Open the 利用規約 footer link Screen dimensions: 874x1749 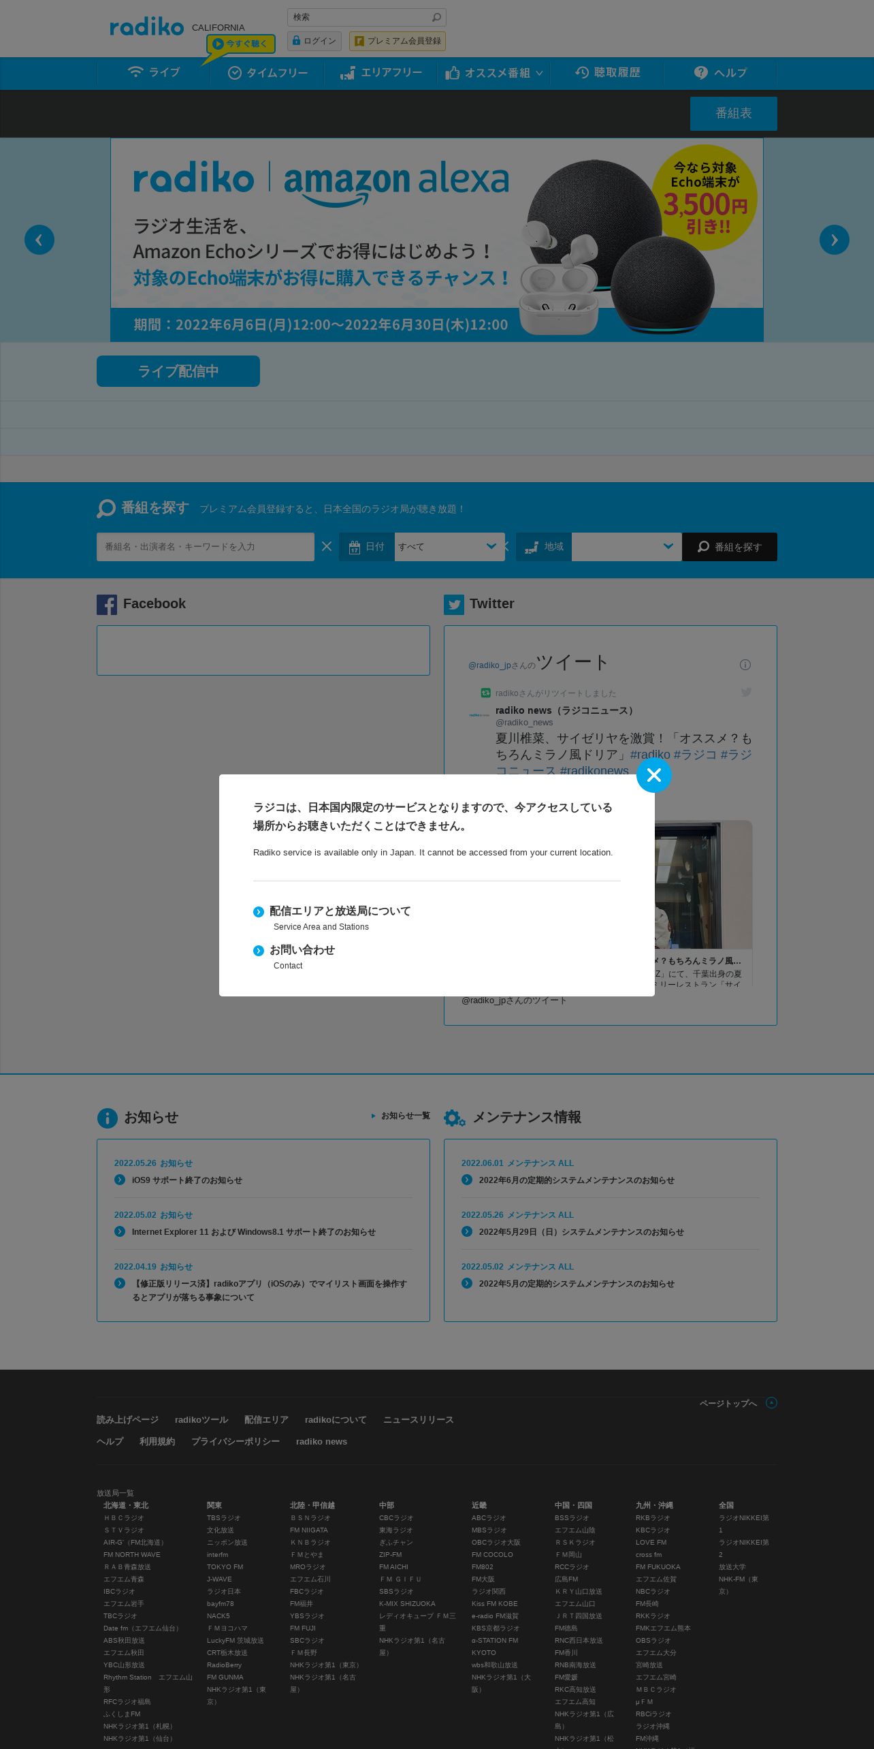[x=157, y=1441]
